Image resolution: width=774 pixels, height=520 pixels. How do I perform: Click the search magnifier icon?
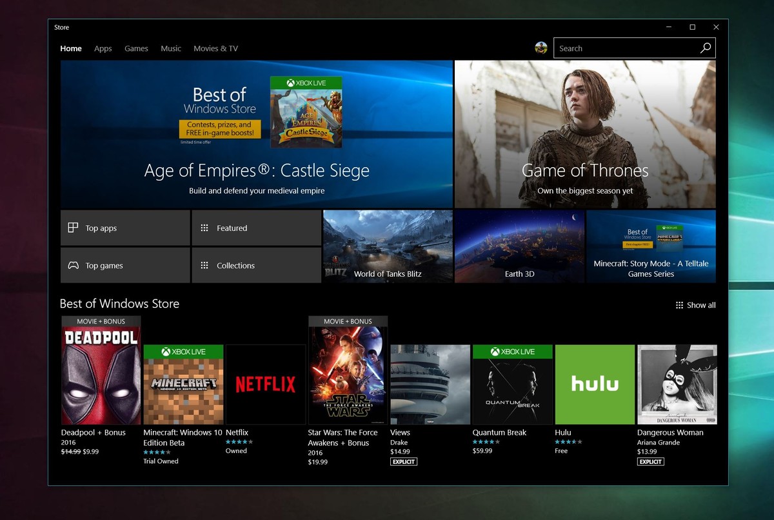(x=706, y=48)
